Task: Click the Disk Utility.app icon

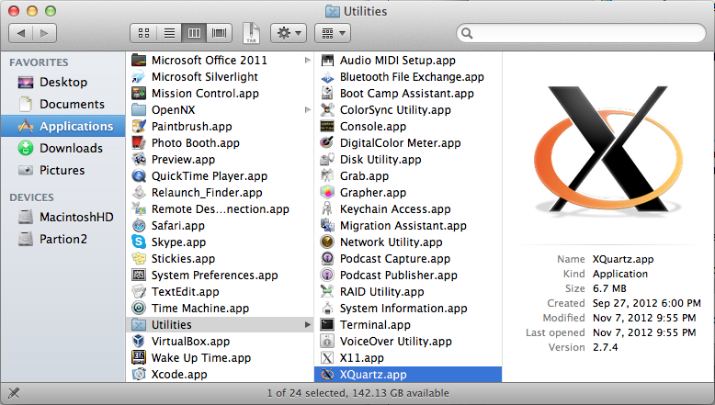Action: (327, 159)
